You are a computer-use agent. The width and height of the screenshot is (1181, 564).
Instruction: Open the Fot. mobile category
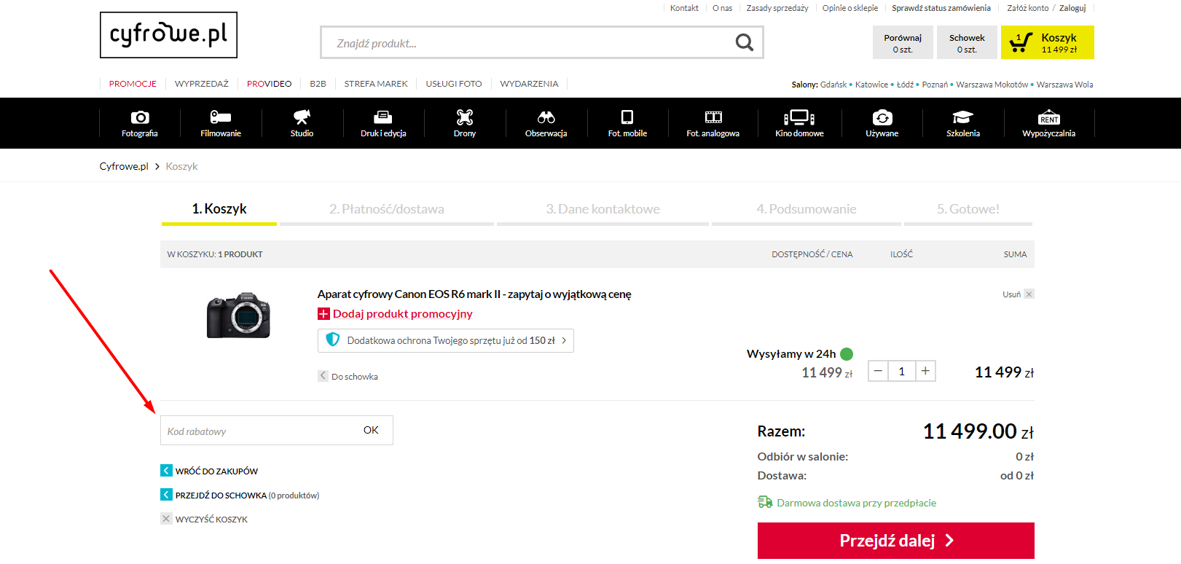627,123
